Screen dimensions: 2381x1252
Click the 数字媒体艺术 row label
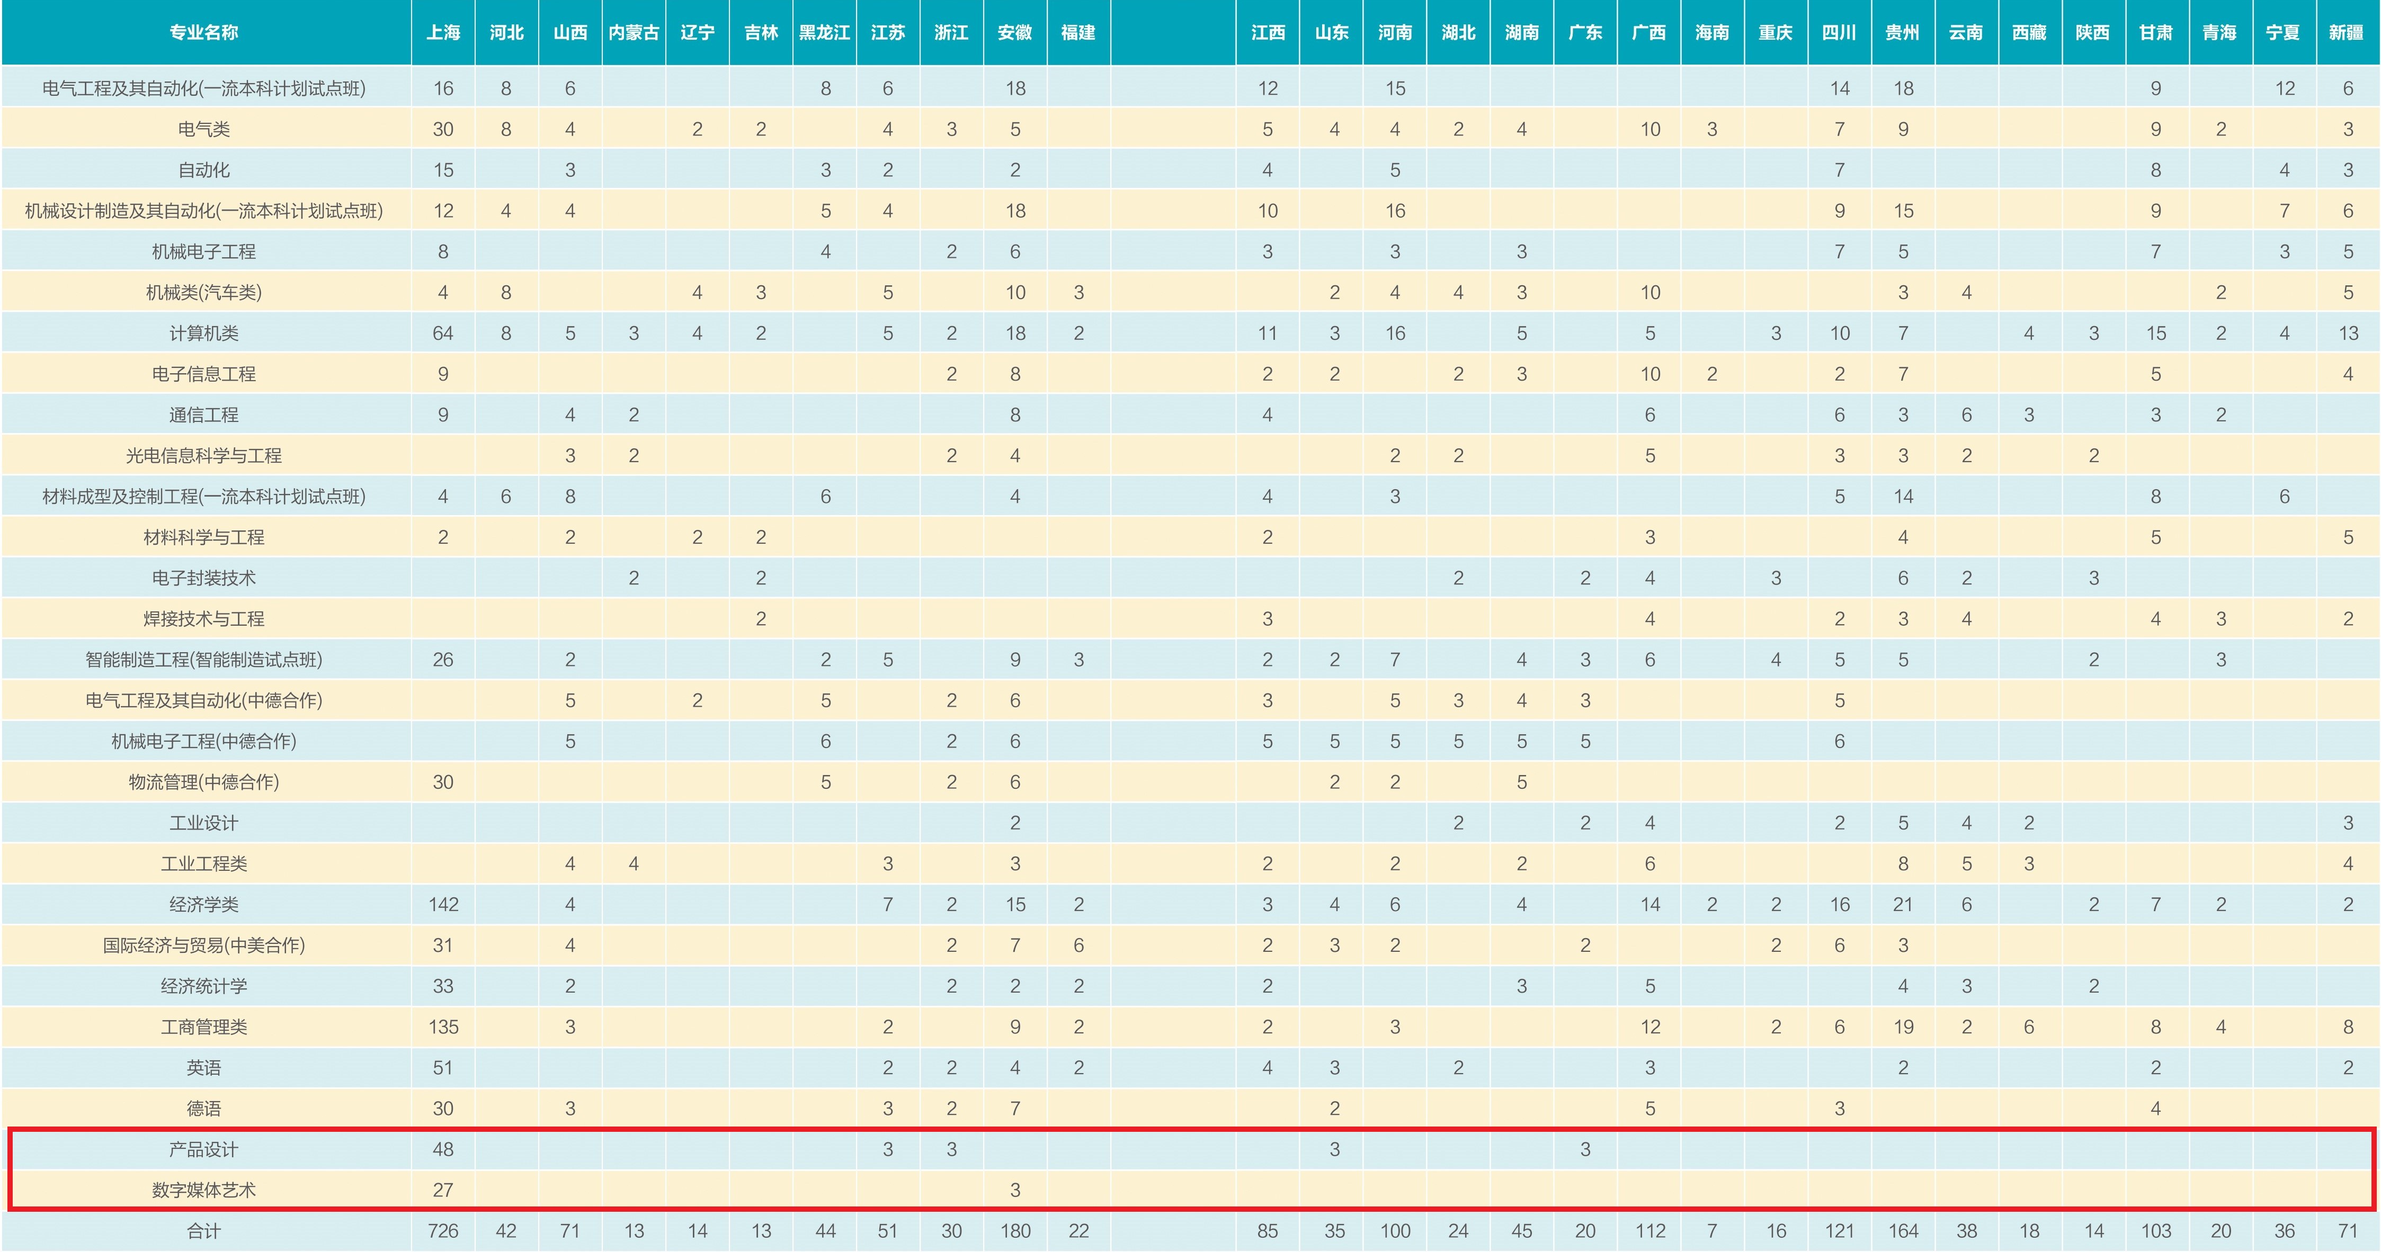203,1190
